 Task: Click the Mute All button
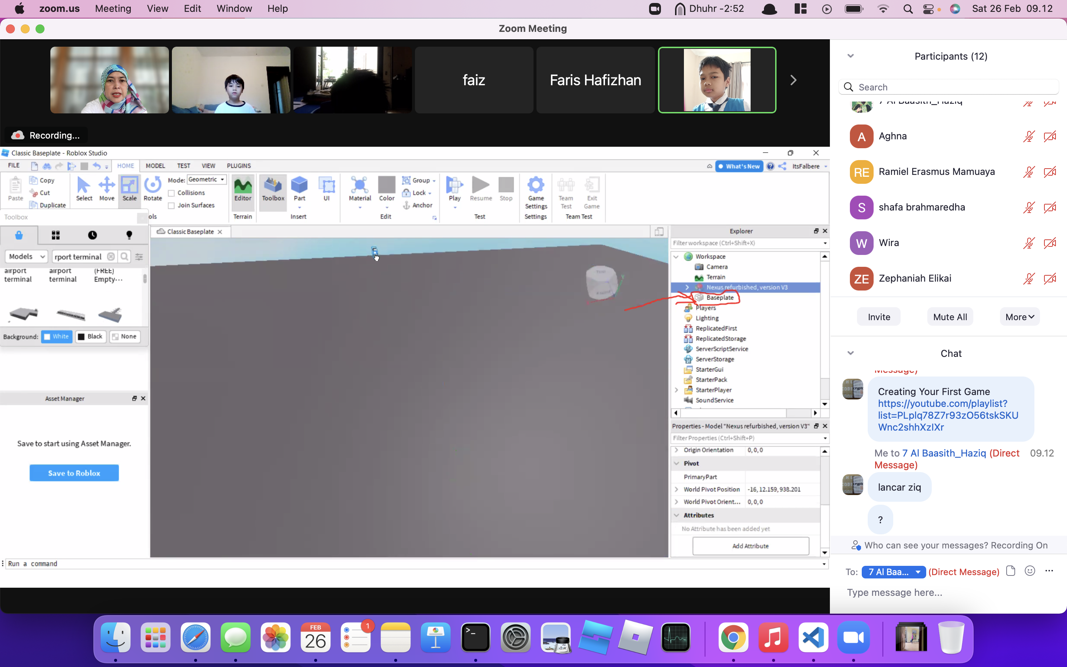coord(950,317)
